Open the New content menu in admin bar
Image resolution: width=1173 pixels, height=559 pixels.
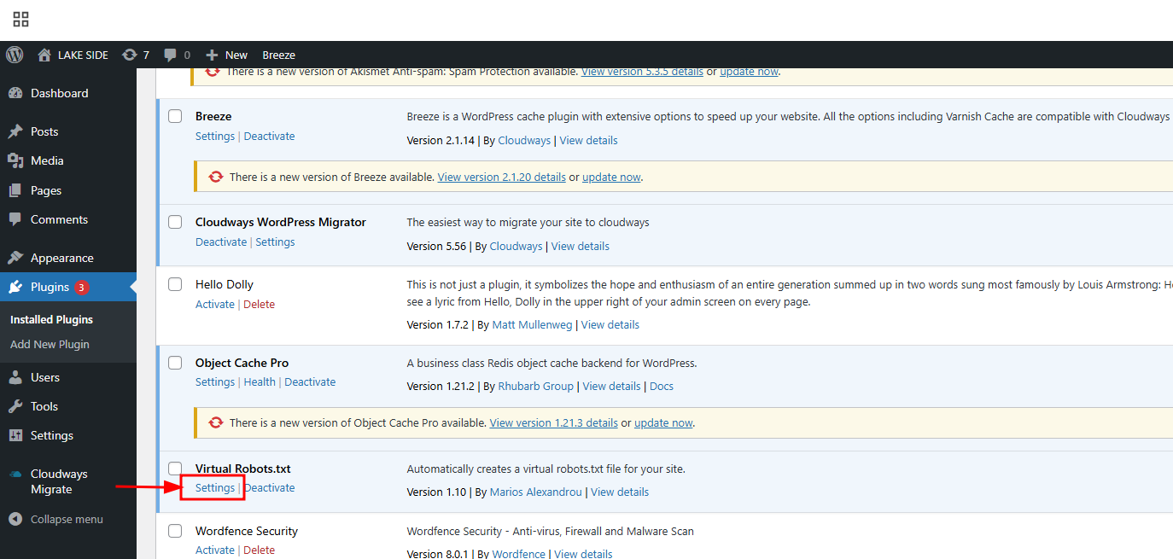(x=227, y=55)
